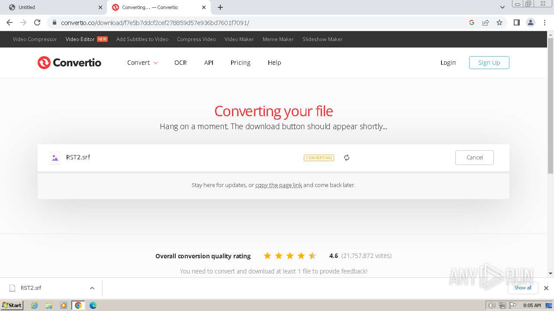Open the Help menu item

[274, 63]
